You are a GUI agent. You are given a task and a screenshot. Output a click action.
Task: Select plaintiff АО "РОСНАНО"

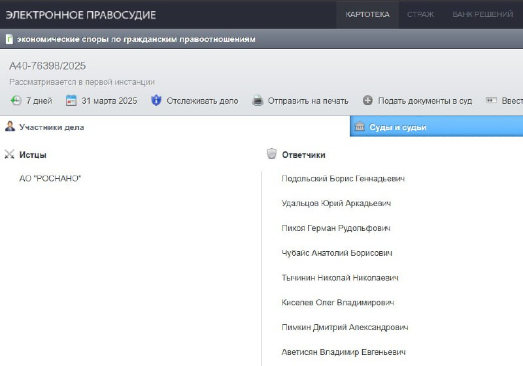coord(50,179)
